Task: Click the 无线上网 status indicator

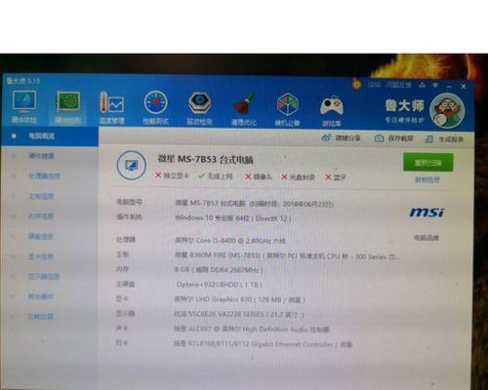Action: coord(216,175)
